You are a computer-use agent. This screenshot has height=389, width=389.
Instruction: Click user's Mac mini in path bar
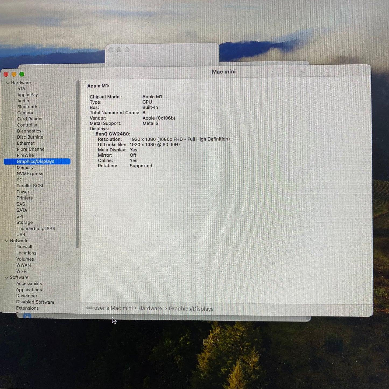click(x=113, y=309)
